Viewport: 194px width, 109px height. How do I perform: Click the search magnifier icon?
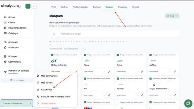pos(54,34)
